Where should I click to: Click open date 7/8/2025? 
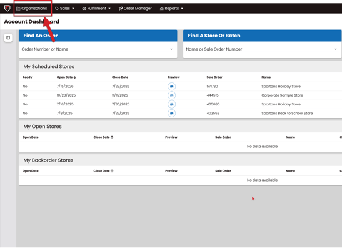pyautogui.click(x=64, y=113)
